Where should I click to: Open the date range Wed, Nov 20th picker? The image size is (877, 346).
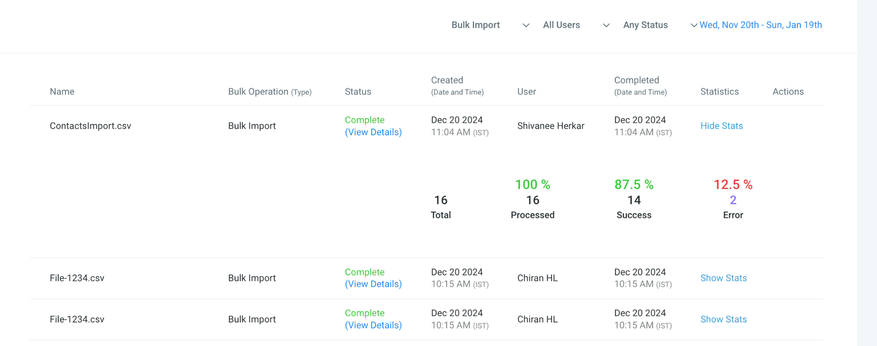coord(761,25)
